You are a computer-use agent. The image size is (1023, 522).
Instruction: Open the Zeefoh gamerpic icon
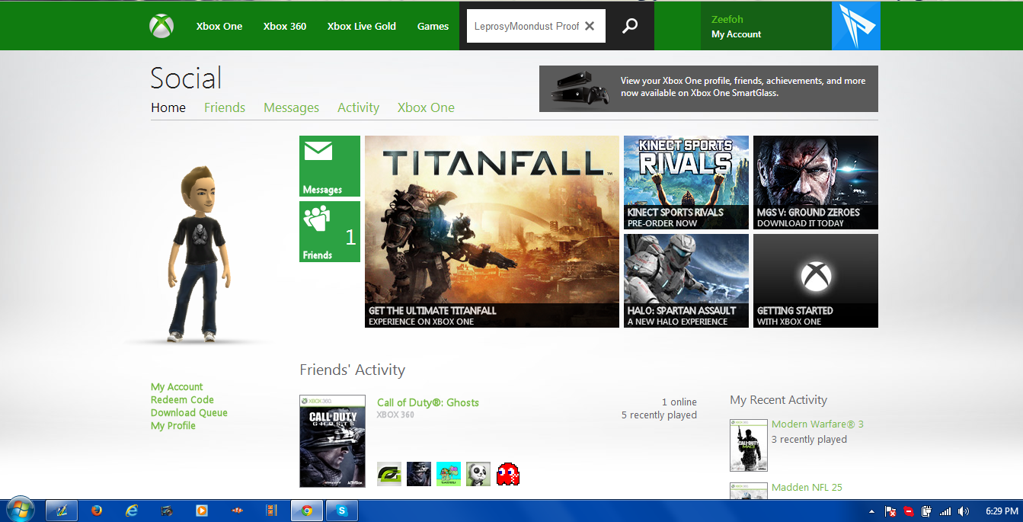coord(855,26)
